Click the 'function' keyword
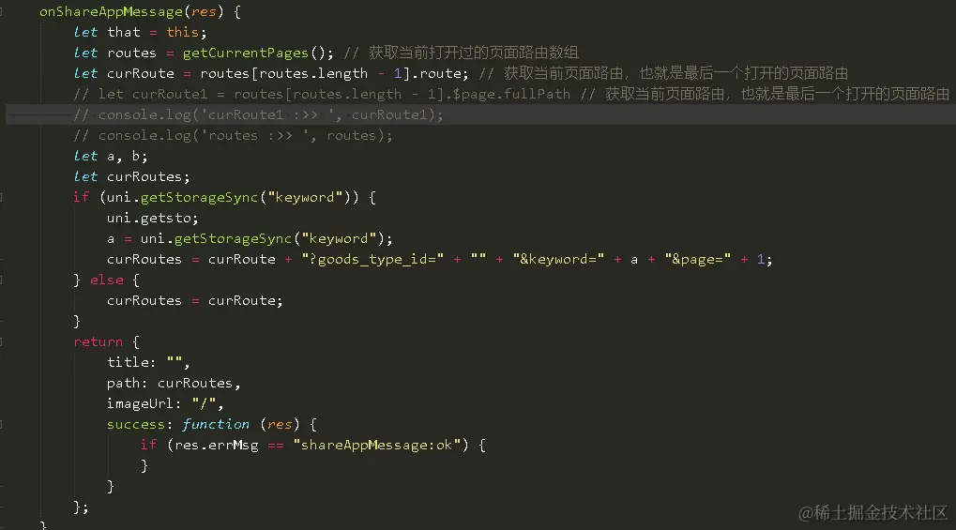 (x=216, y=425)
